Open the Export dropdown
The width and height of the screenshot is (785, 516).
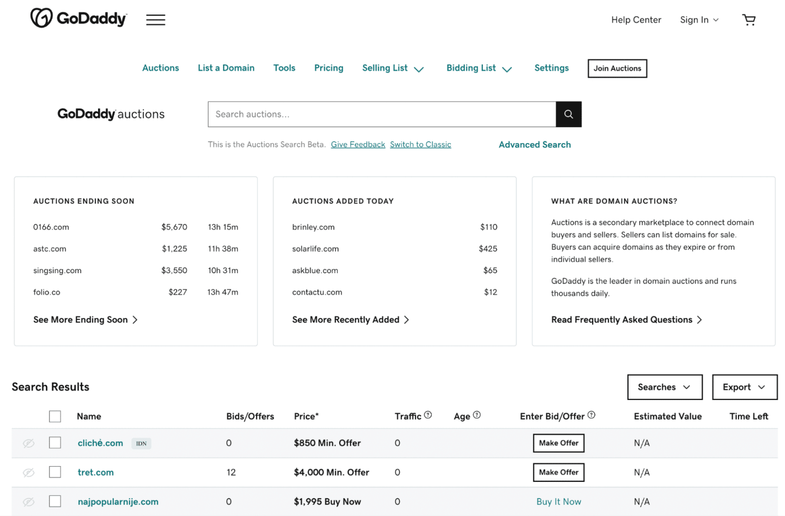744,387
